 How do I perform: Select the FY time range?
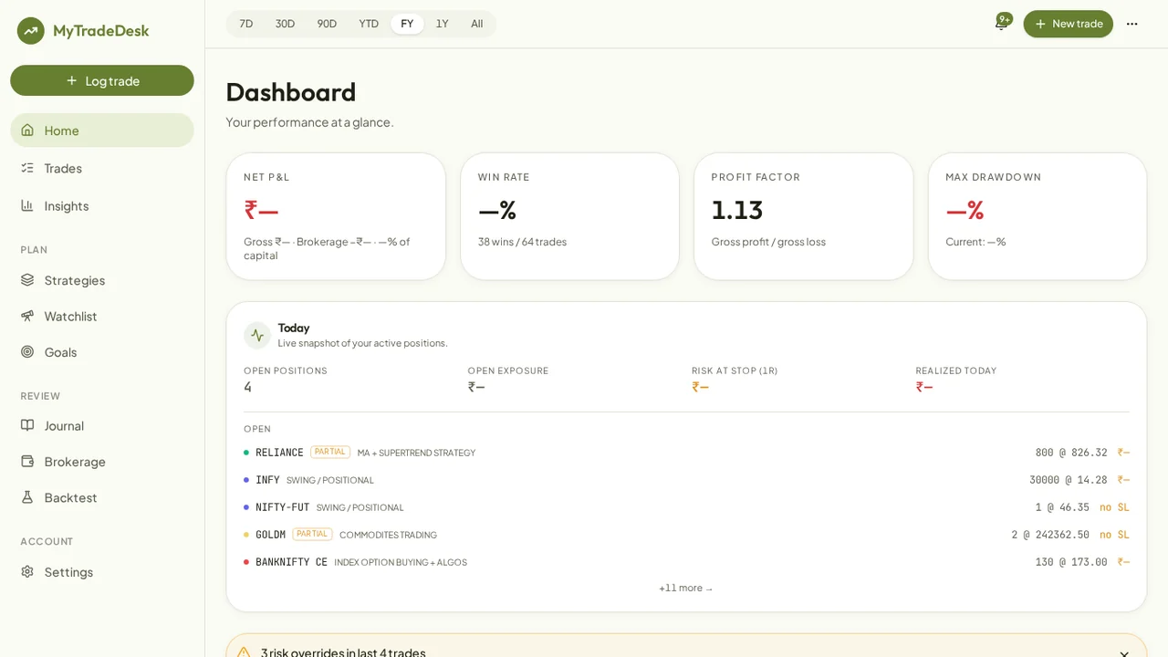pos(407,24)
